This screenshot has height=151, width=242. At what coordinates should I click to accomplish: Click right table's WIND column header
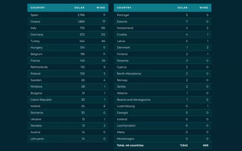(x=204, y=7)
